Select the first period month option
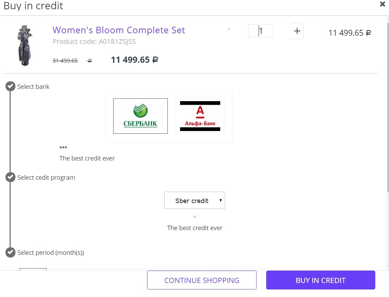 point(33,269)
